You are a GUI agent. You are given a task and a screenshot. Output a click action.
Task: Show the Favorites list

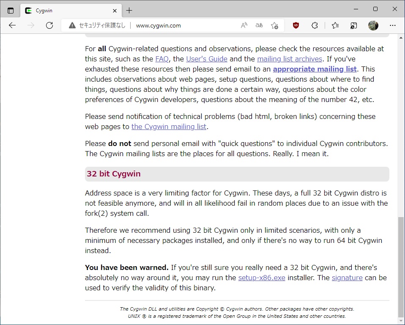335,25
